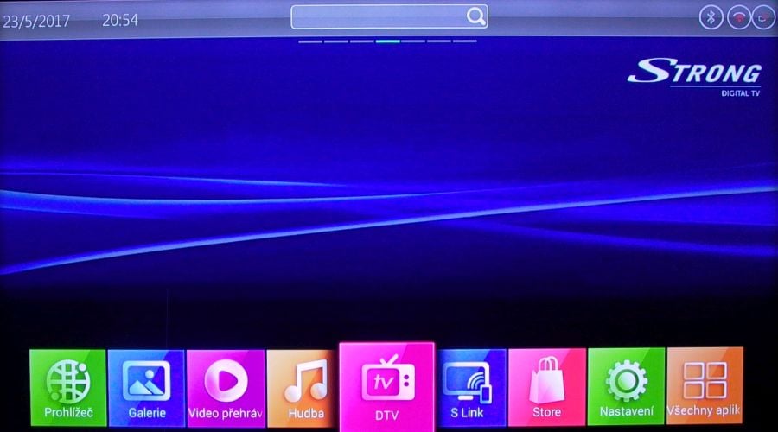Viewport: 778px width, 432px height.
Task: Click the 20:54 clock text
Action: (120, 21)
